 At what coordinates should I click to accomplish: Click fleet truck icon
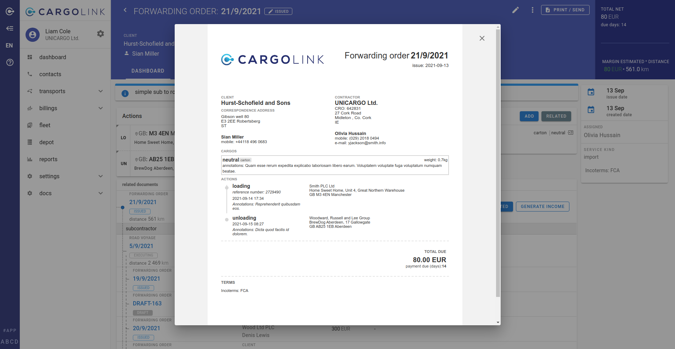point(30,125)
